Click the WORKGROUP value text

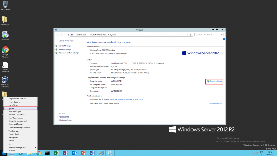click(116, 91)
